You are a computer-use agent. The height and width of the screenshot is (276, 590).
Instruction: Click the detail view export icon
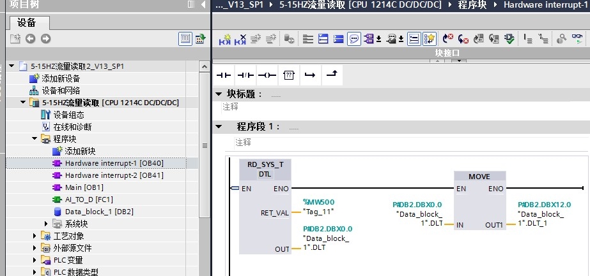[x=200, y=39]
